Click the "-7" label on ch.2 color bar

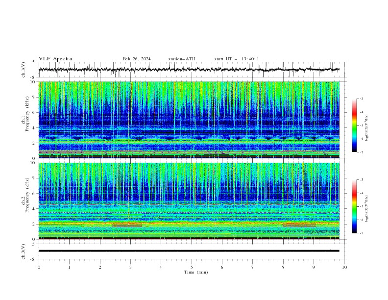(362, 233)
